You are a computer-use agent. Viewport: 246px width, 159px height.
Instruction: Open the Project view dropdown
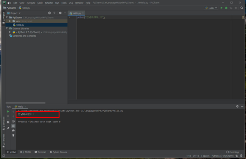click(x=14, y=13)
